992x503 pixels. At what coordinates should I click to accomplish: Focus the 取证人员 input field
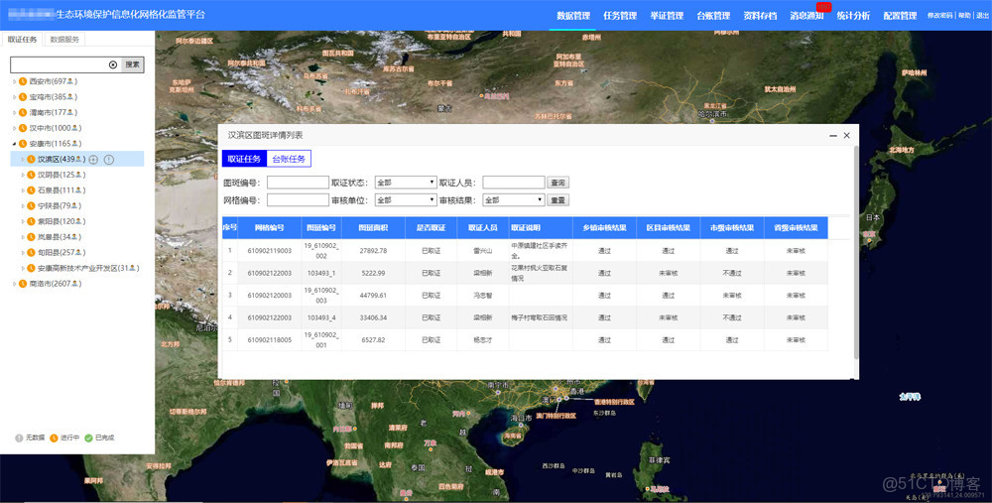click(x=514, y=183)
